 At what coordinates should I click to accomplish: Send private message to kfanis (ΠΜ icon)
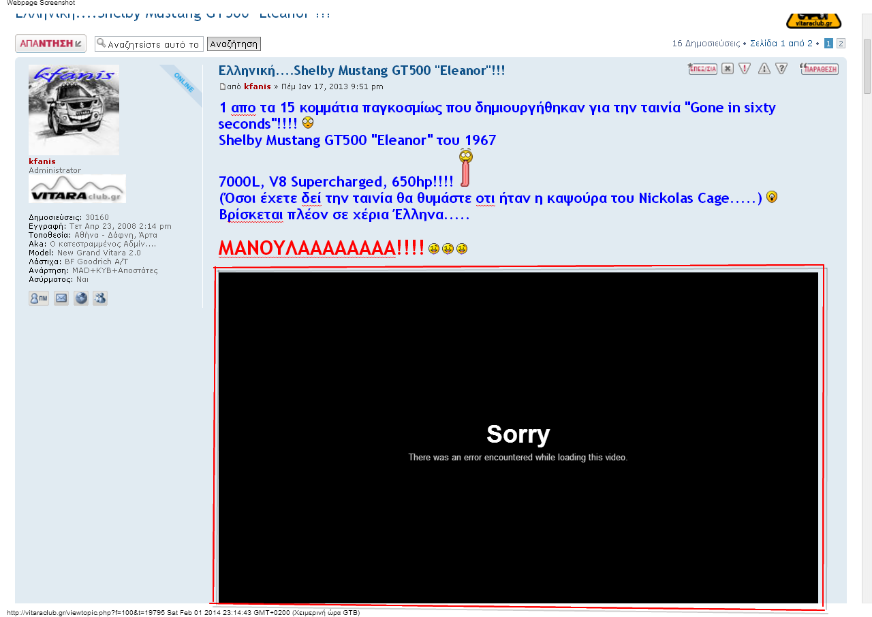point(39,298)
